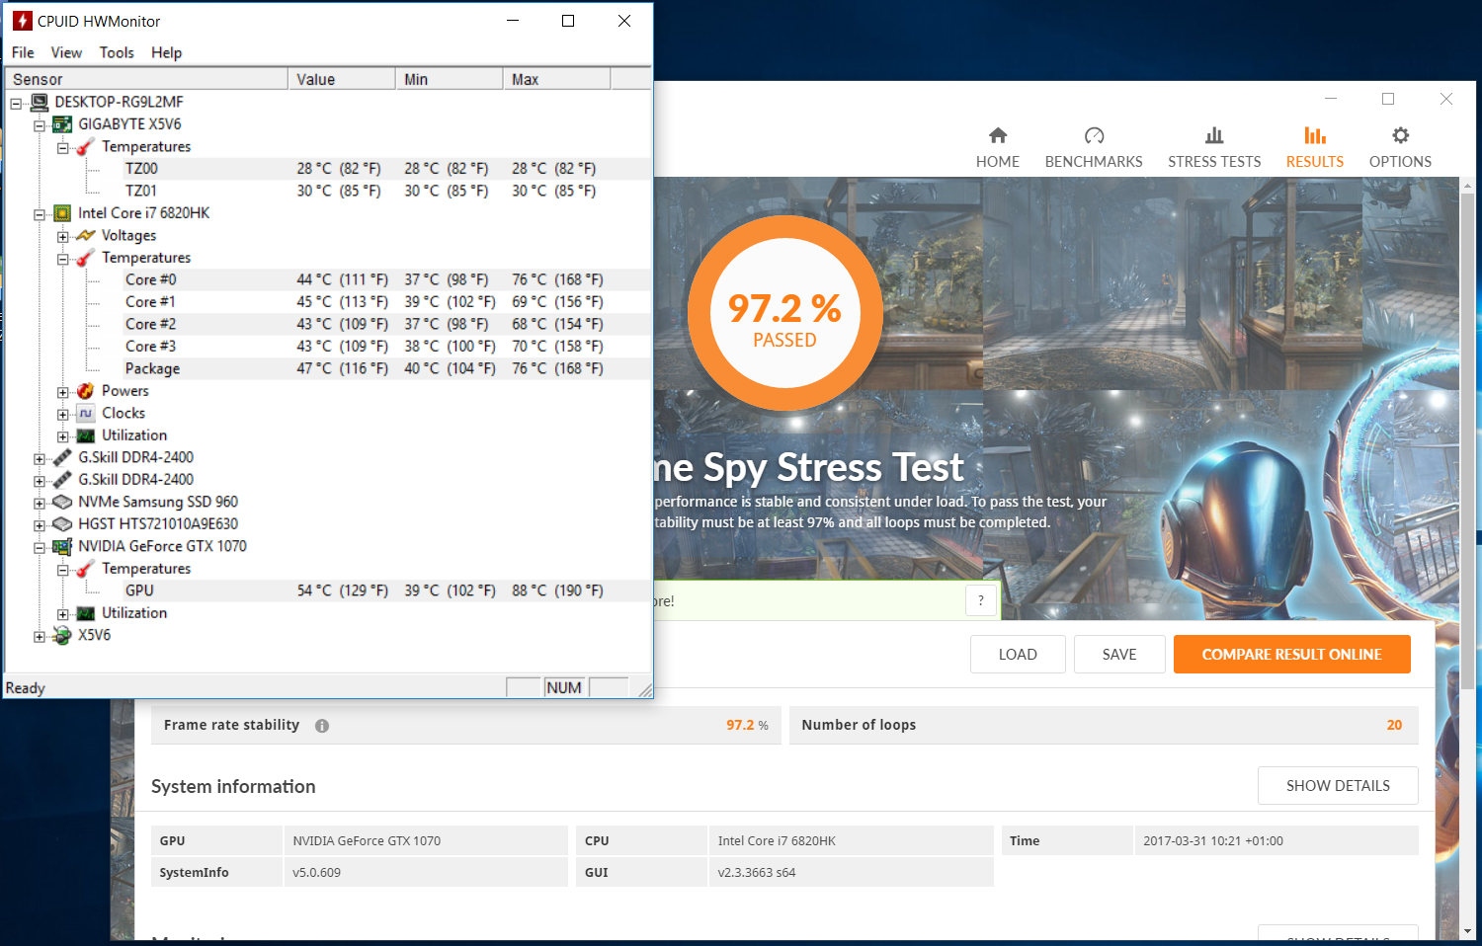Go to the 3DMark HOME tab
1482x946 pixels.
coord(998,148)
